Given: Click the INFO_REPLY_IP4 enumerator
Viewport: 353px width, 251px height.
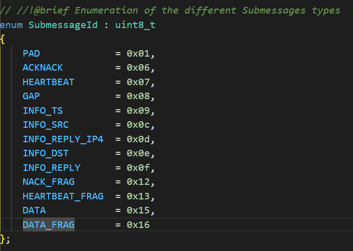Looking at the screenshot, I should pos(63,139).
